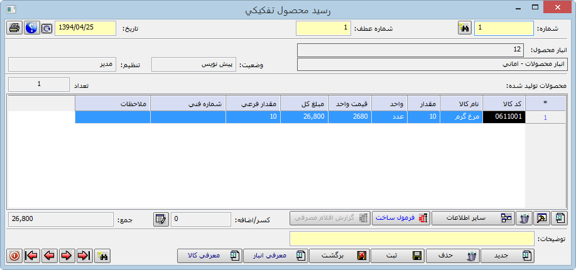
Task: Click the مقدار فرعی cell with 10
Action: (x=253, y=117)
